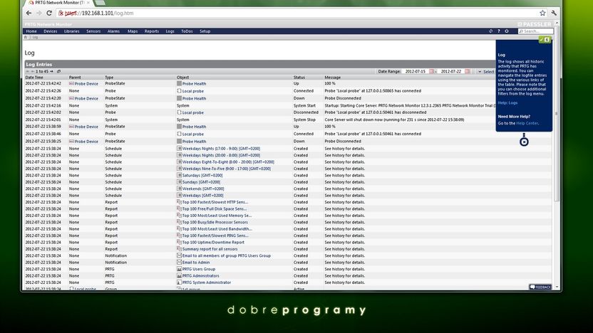Open the Setup menu

tap(205, 31)
